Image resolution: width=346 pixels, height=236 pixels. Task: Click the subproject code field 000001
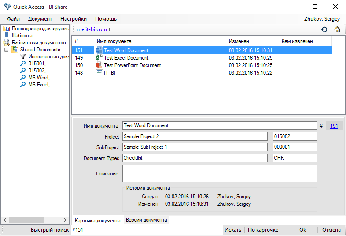pyautogui.click(x=295, y=147)
